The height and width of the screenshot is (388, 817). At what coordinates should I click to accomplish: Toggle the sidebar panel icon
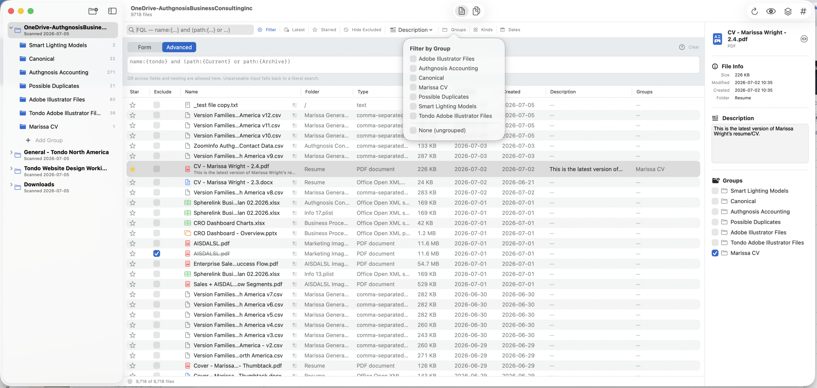point(112,11)
